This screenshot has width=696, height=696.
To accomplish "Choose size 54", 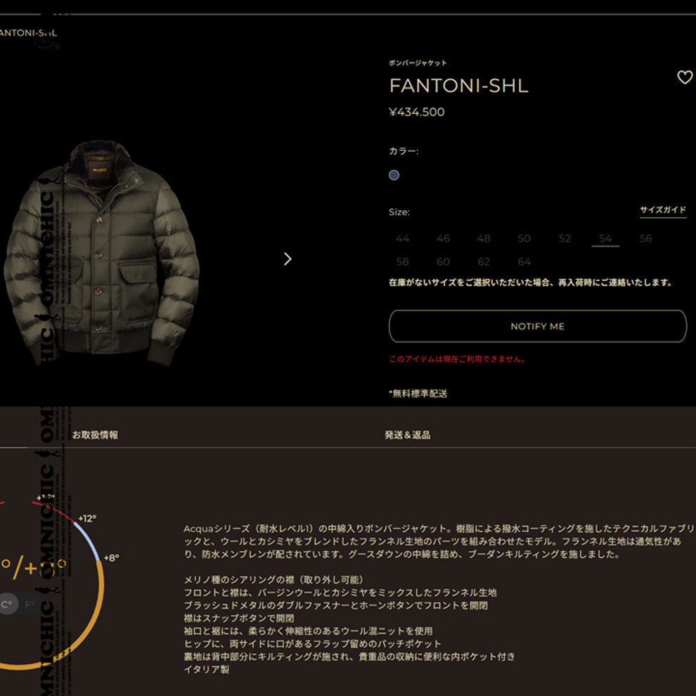I will pos(605,238).
